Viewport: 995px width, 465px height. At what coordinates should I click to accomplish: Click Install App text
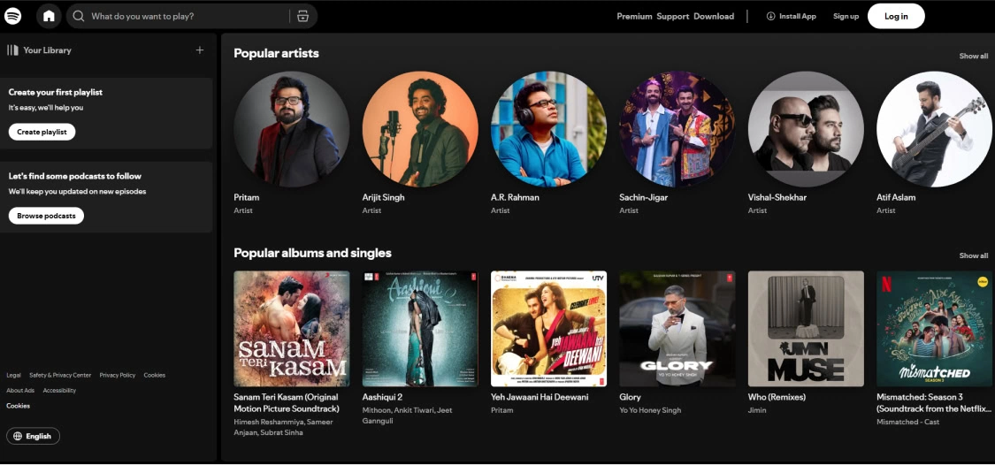(798, 17)
